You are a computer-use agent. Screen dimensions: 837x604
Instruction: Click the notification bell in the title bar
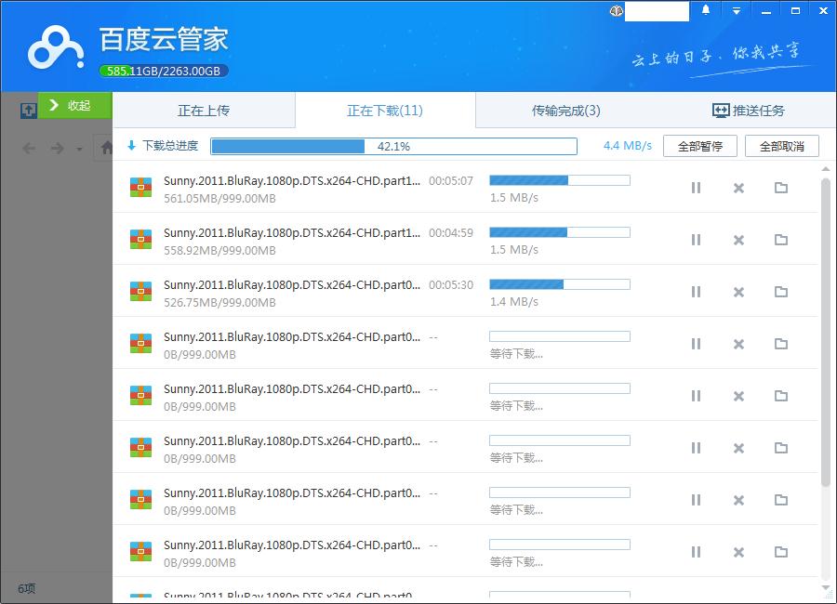click(704, 10)
